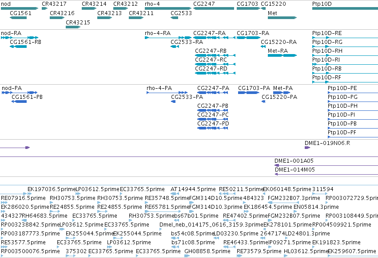Image resolution: width=378 pixels, height=258 pixels.
Task: Click transcript Ptp10D-RB
Action: pyautogui.click(x=345, y=73)
